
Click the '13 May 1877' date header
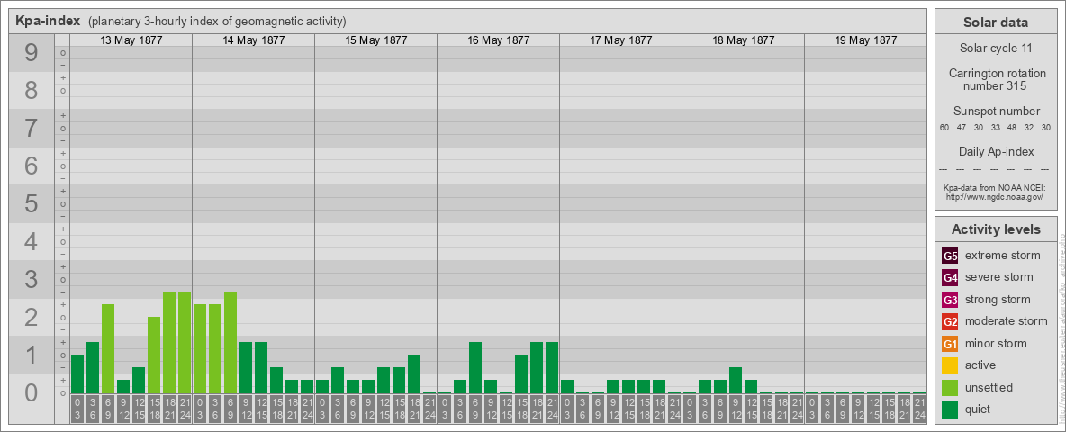click(131, 40)
